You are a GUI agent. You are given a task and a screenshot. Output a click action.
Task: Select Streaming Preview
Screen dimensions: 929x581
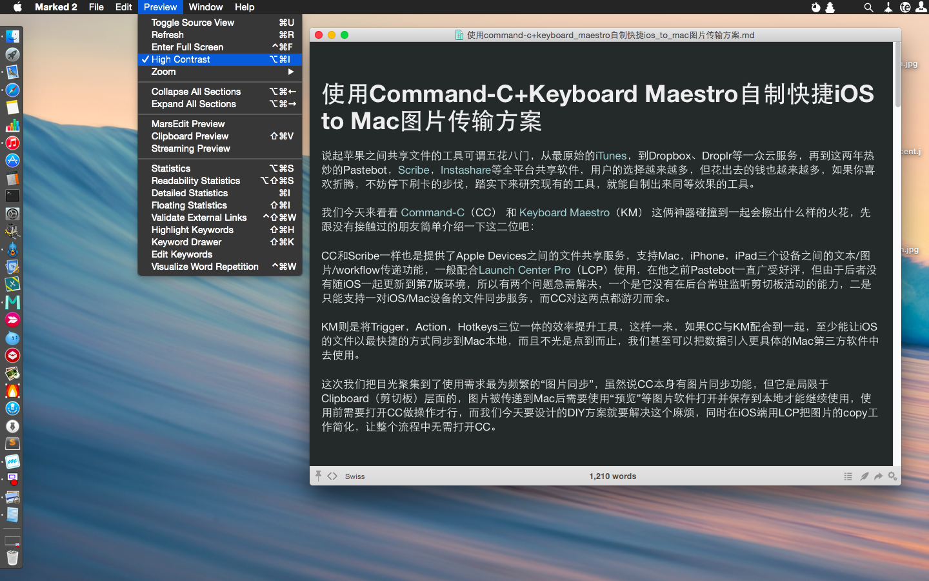(x=220, y=148)
